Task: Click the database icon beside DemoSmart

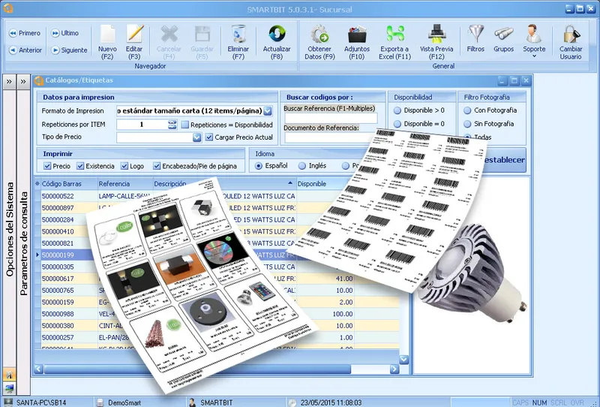Action: pyautogui.click(x=100, y=402)
